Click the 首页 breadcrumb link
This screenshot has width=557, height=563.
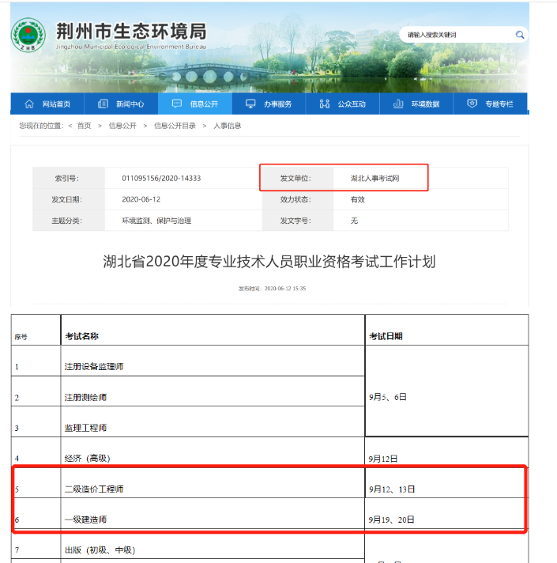pos(85,126)
